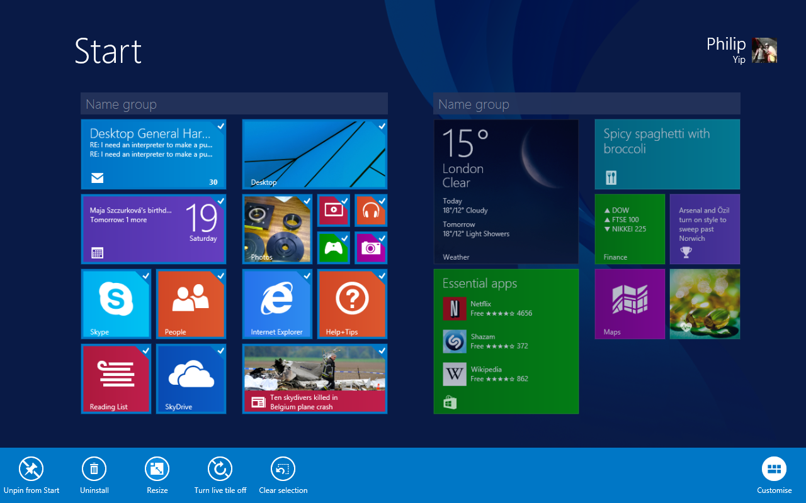Click the small Camera tile
The height and width of the screenshot is (503, 806).
[x=371, y=248]
